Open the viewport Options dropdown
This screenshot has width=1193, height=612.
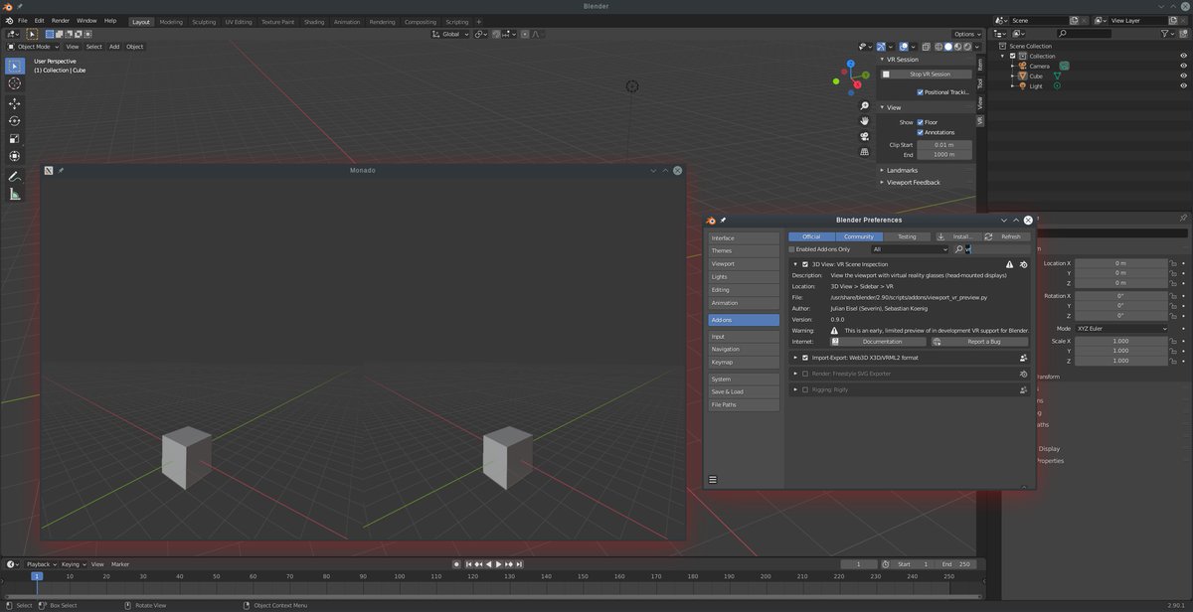[x=967, y=34]
